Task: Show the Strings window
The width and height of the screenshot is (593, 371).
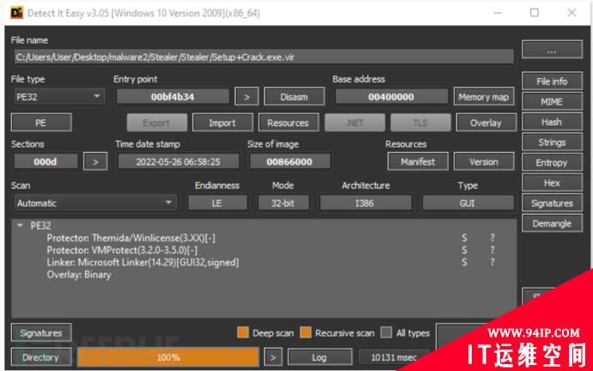Action: (x=552, y=143)
